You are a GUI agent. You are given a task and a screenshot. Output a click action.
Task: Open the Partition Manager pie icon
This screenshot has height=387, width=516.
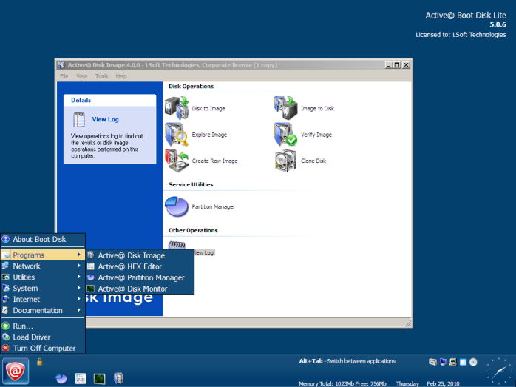(177, 206)
